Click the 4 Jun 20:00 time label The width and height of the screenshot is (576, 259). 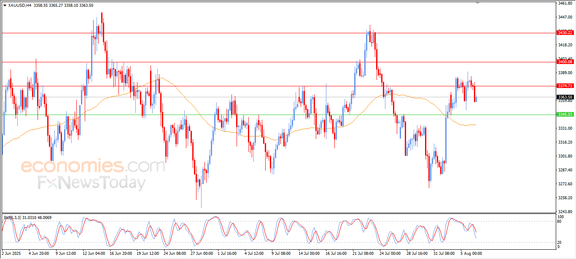39,254
